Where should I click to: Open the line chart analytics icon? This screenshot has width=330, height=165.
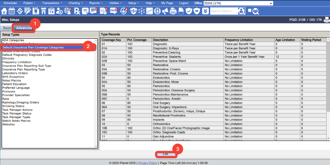pyautogui.click(x=150, y=11)
